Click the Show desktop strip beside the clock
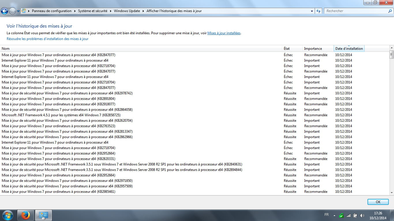This screenshot has height=221, width=394. click(x=392, y=215)
